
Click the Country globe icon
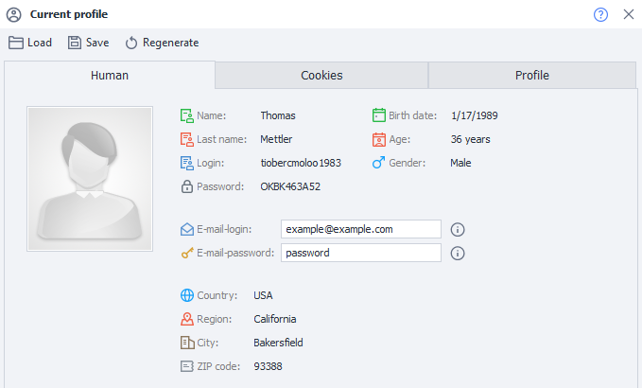pos(186,295)
